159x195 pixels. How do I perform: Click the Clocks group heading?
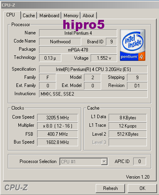[18, 108]
